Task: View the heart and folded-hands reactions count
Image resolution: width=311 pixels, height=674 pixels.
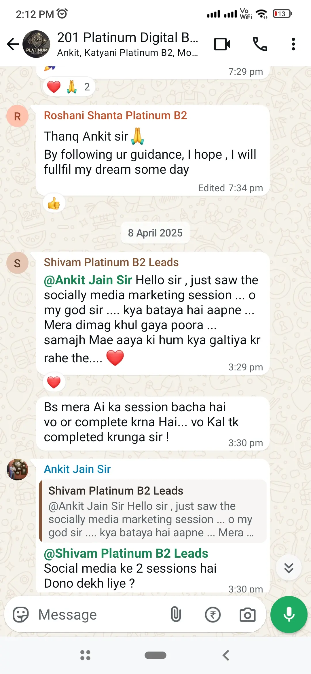Action: click(69, 87)
